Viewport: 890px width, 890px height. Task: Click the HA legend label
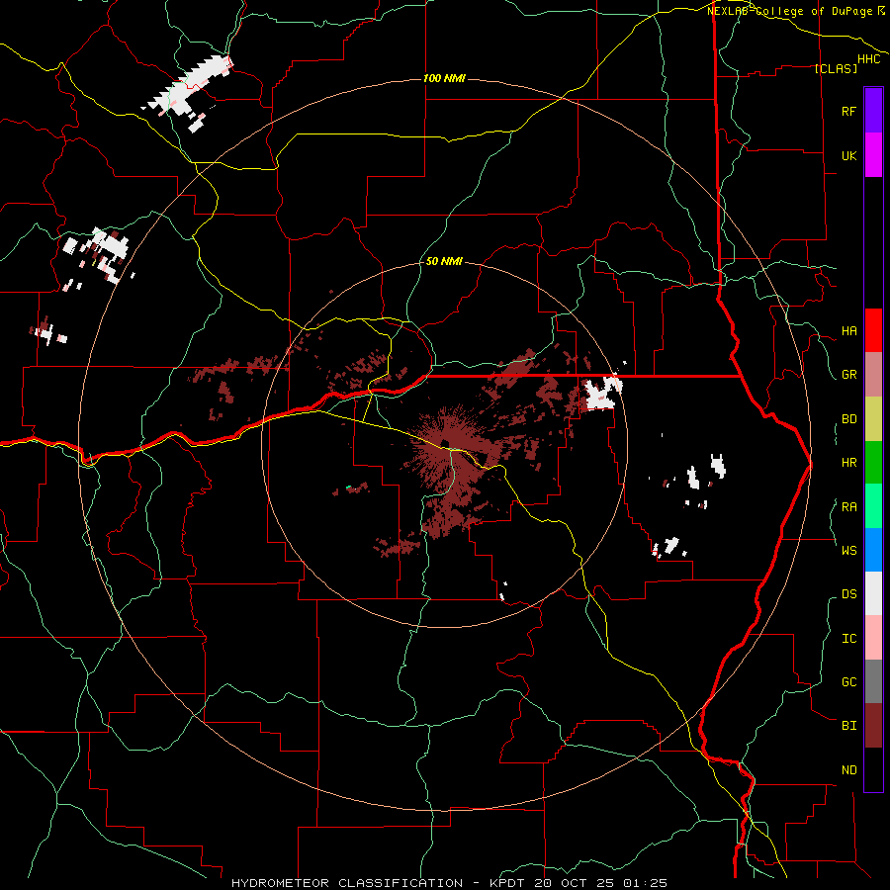[x=848, y=331]
